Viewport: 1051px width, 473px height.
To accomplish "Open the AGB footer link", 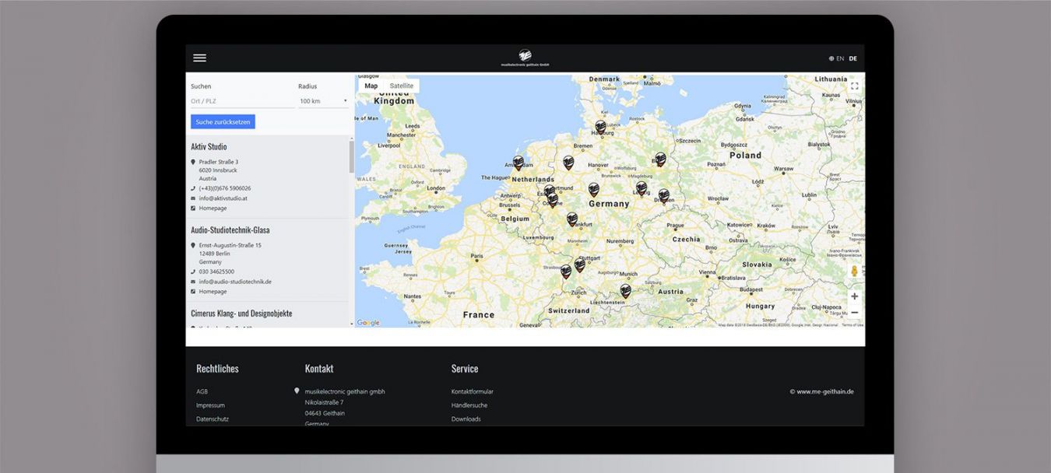I will 202,391.
